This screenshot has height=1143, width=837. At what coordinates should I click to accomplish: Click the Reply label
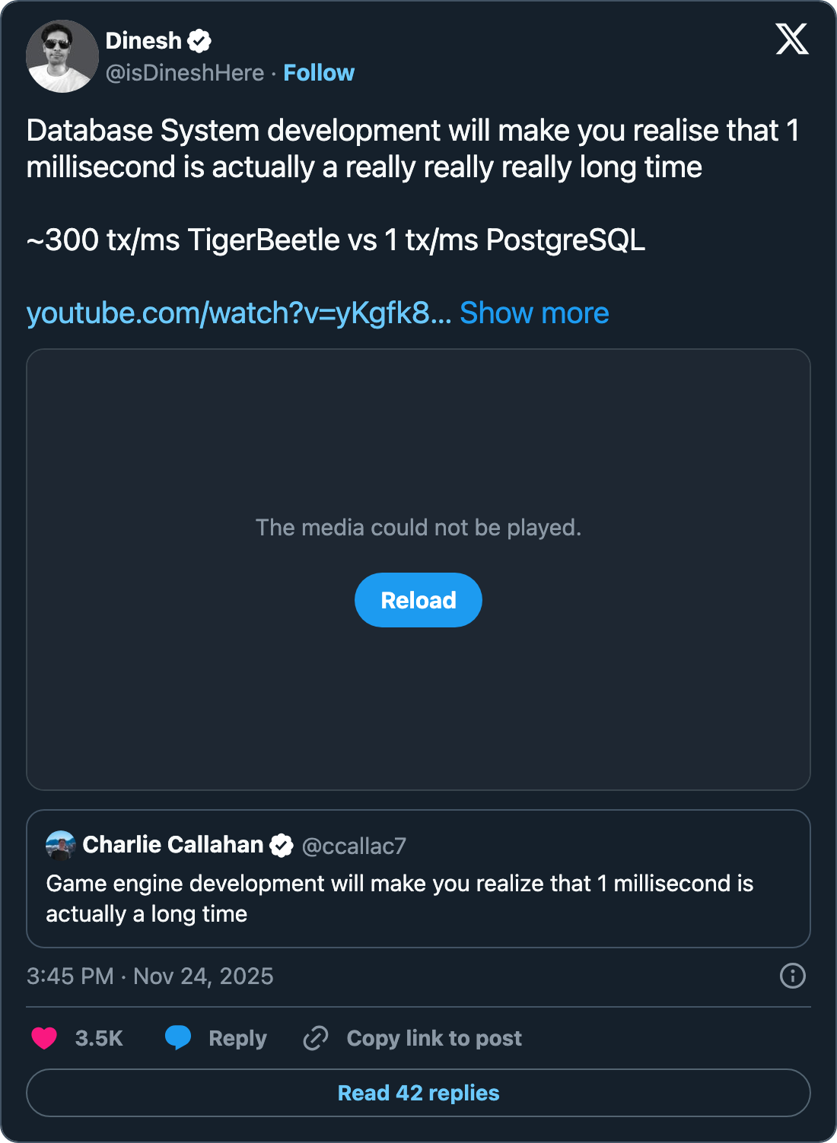click(237, 1039)
